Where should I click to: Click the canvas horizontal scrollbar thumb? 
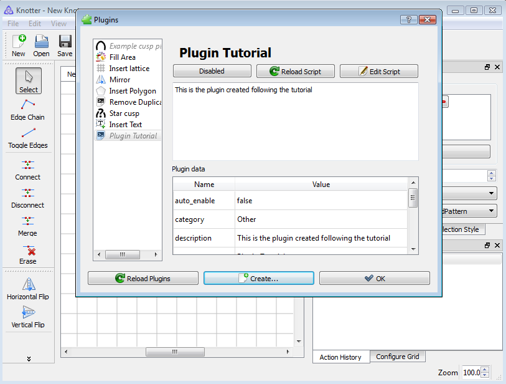[x=175, y=352]
